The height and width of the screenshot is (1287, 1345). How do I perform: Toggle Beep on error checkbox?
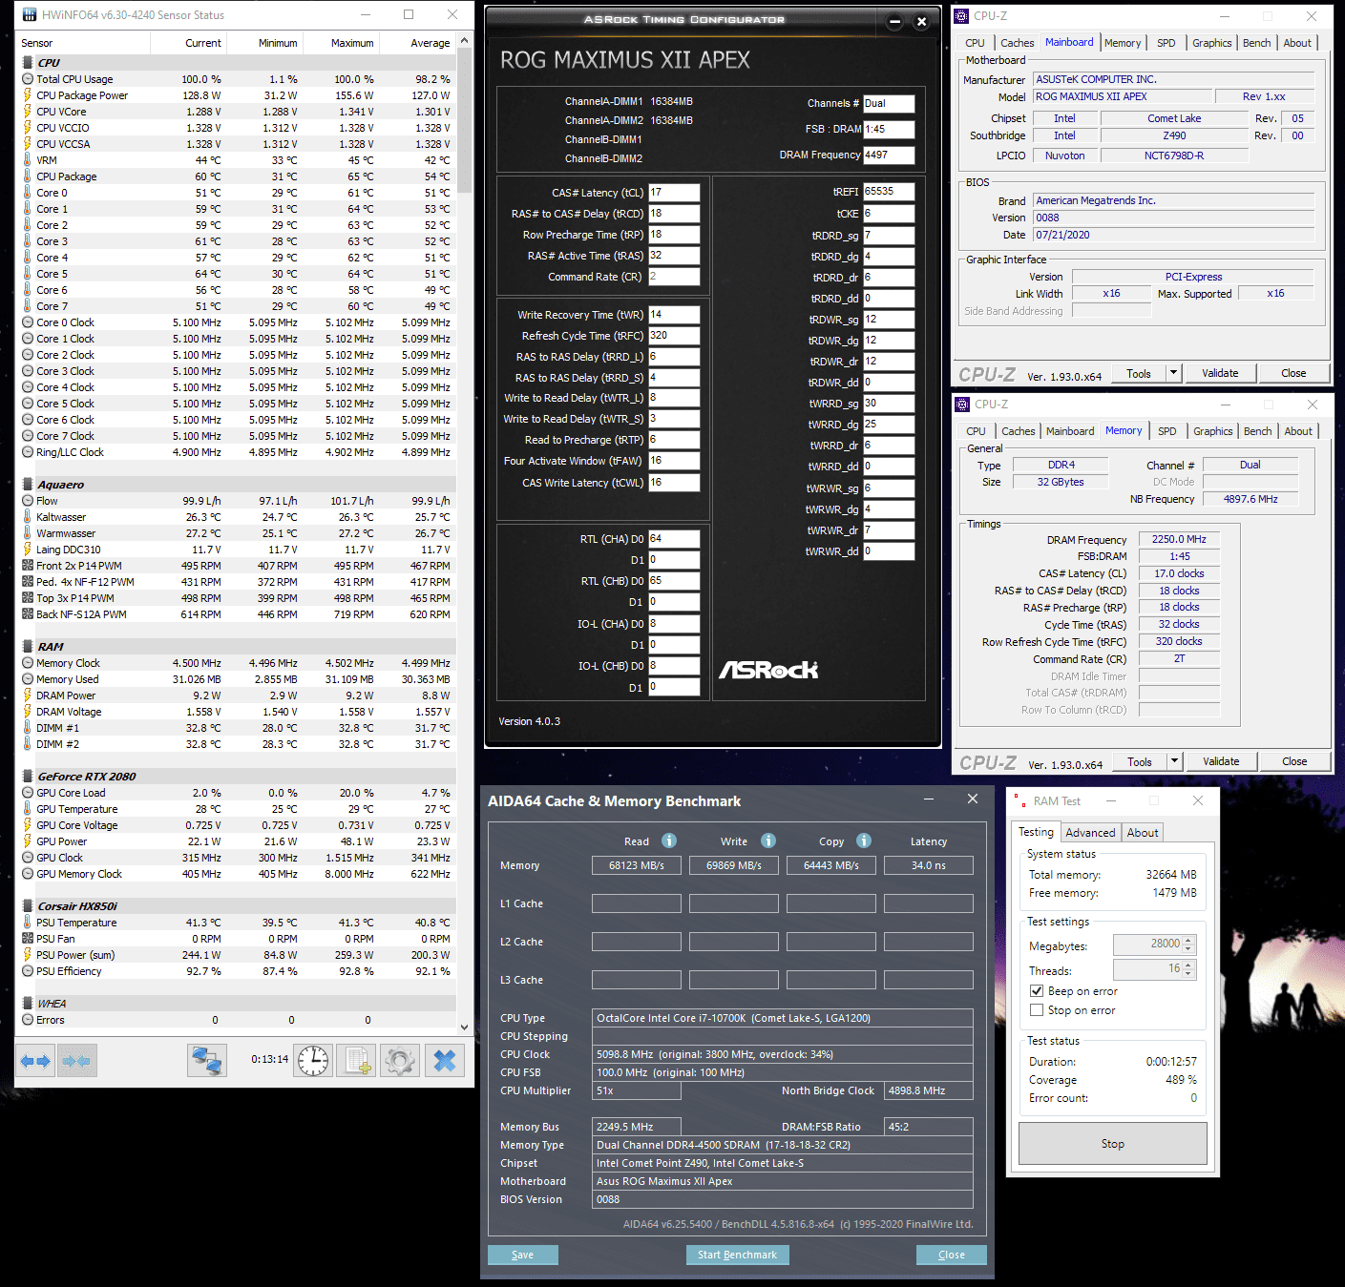coord(1037,991)
